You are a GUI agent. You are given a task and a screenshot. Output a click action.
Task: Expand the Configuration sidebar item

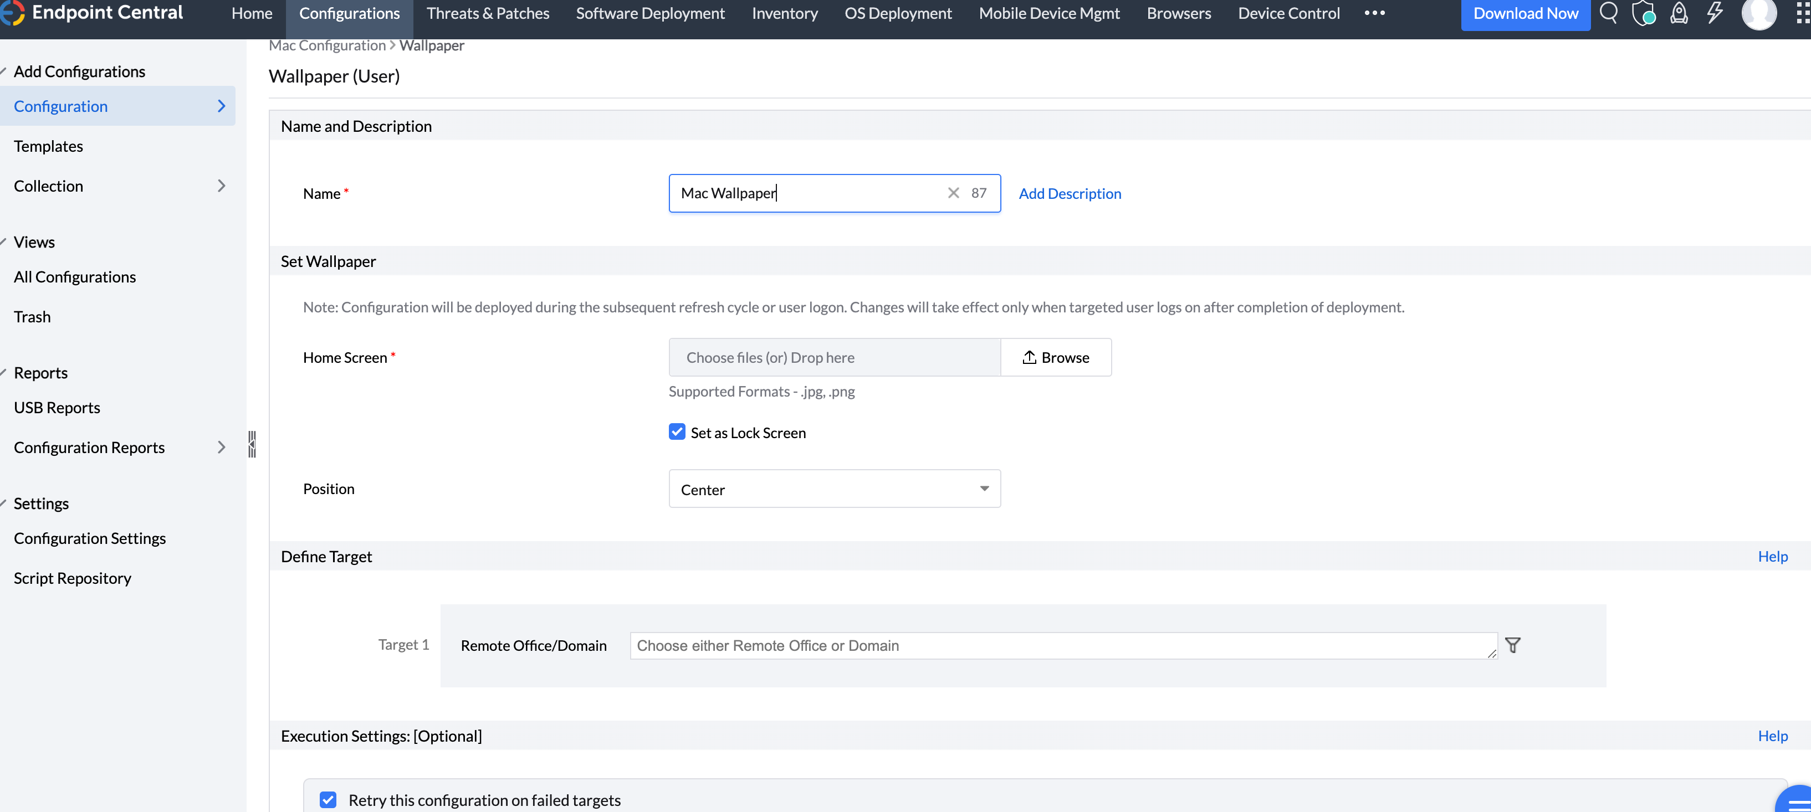[x=222, y=106]
